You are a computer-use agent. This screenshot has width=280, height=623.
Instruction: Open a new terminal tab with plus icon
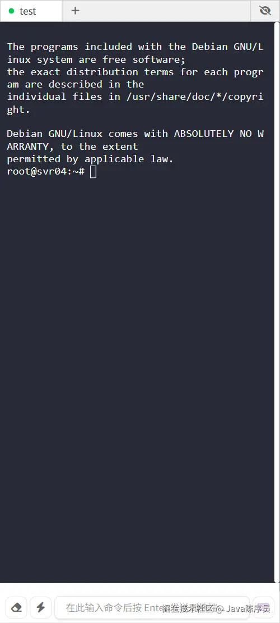(x=76, y=11)
